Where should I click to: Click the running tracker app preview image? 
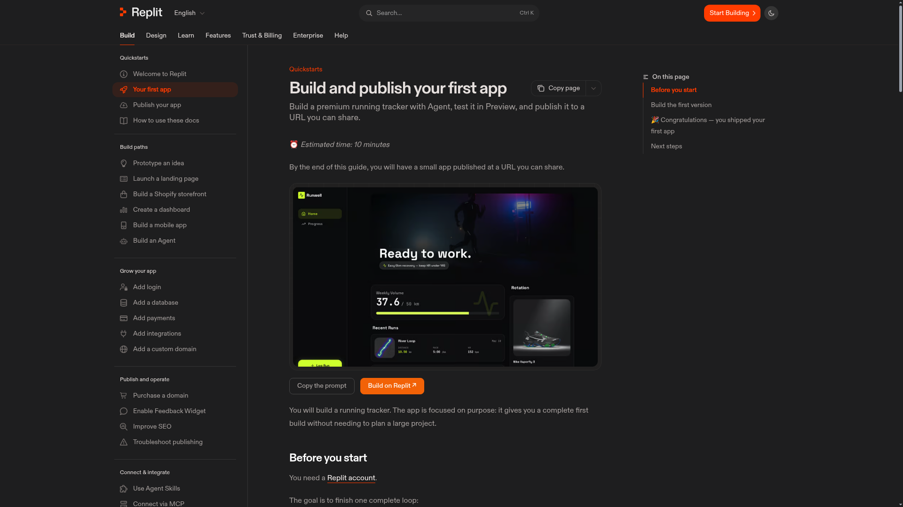(445, 277)
